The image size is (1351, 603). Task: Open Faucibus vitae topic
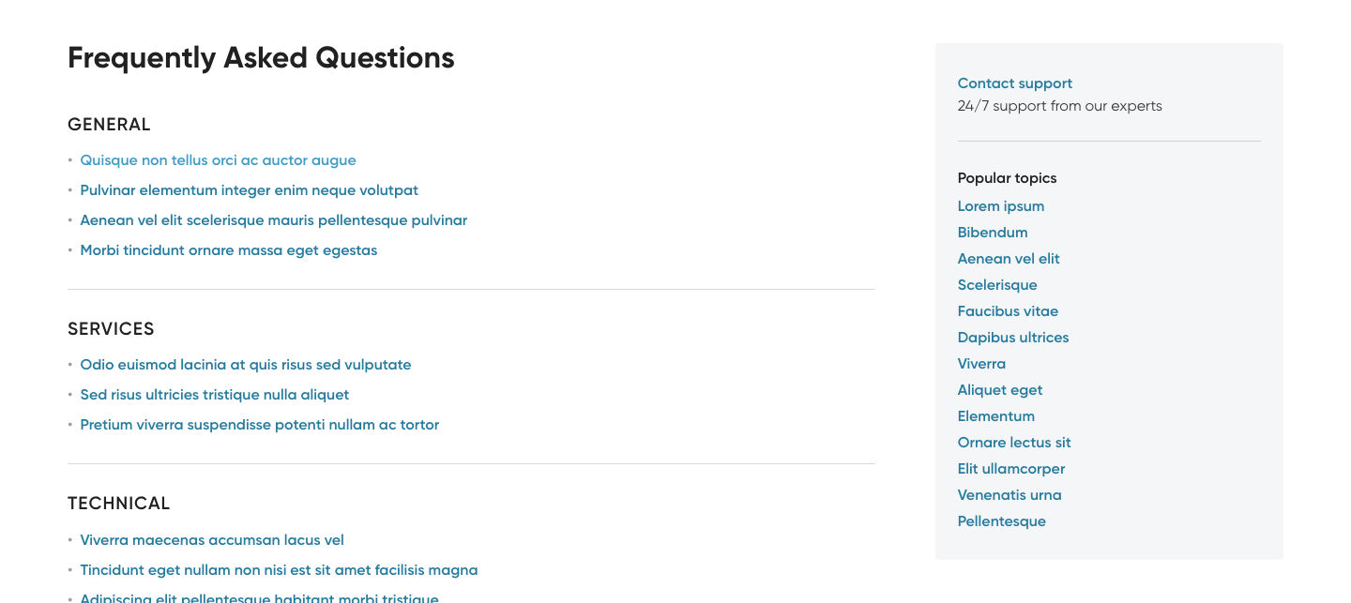tap(1007, 311)
